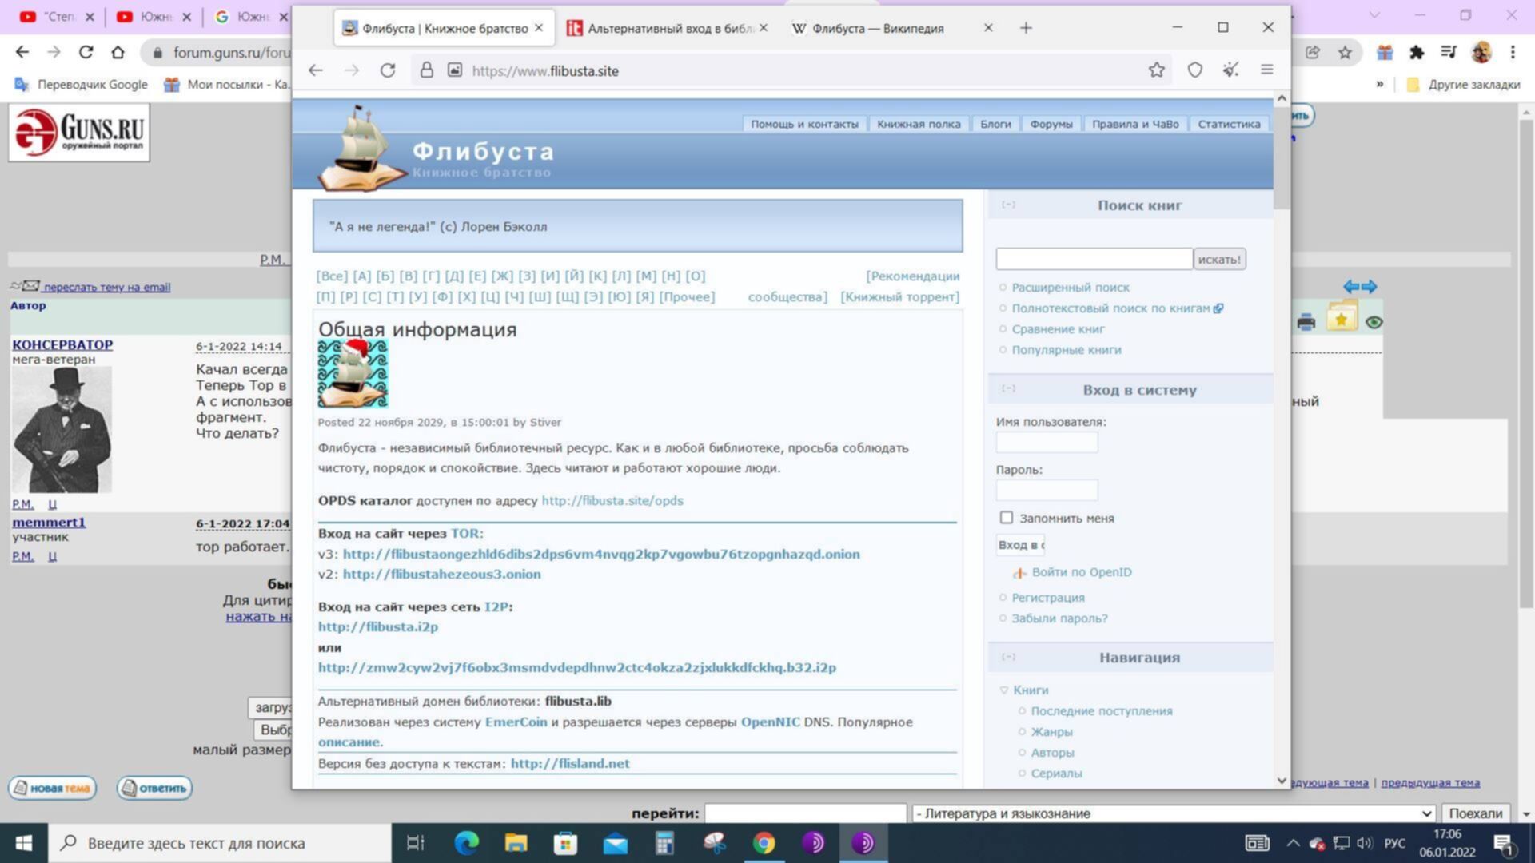Viewport: 1535px width, 863px height.
Task: Click the новая тема forum button
Action: coord(53,788)
